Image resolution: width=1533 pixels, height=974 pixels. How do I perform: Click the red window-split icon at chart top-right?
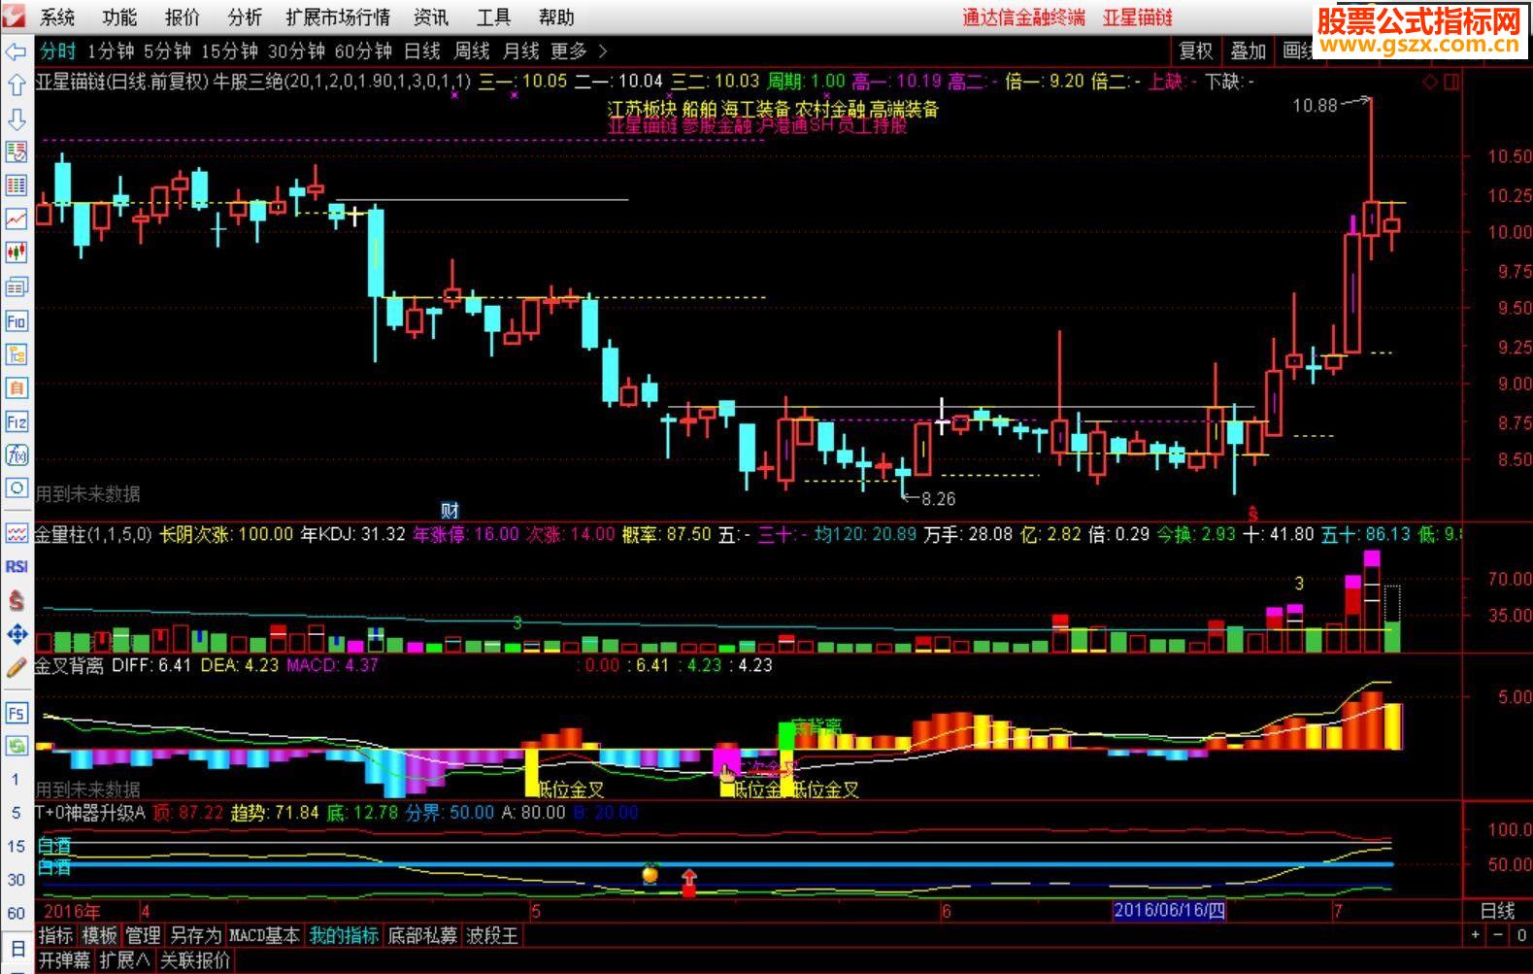pyautogui.click(x=1451, y=83)
